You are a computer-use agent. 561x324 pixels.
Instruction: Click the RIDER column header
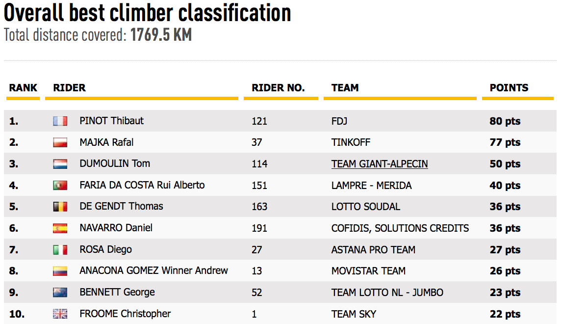70,88
